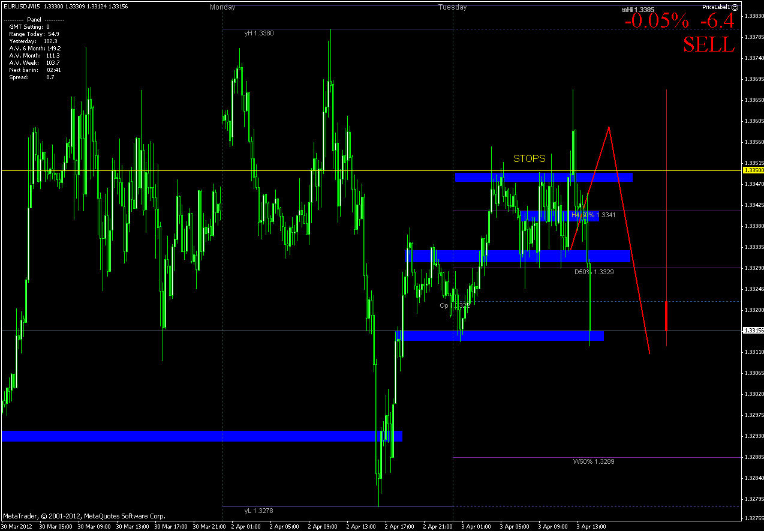Screen dimensions: 764x531
Task: Click the yellow STOPS label
Action: coord(530,159)
